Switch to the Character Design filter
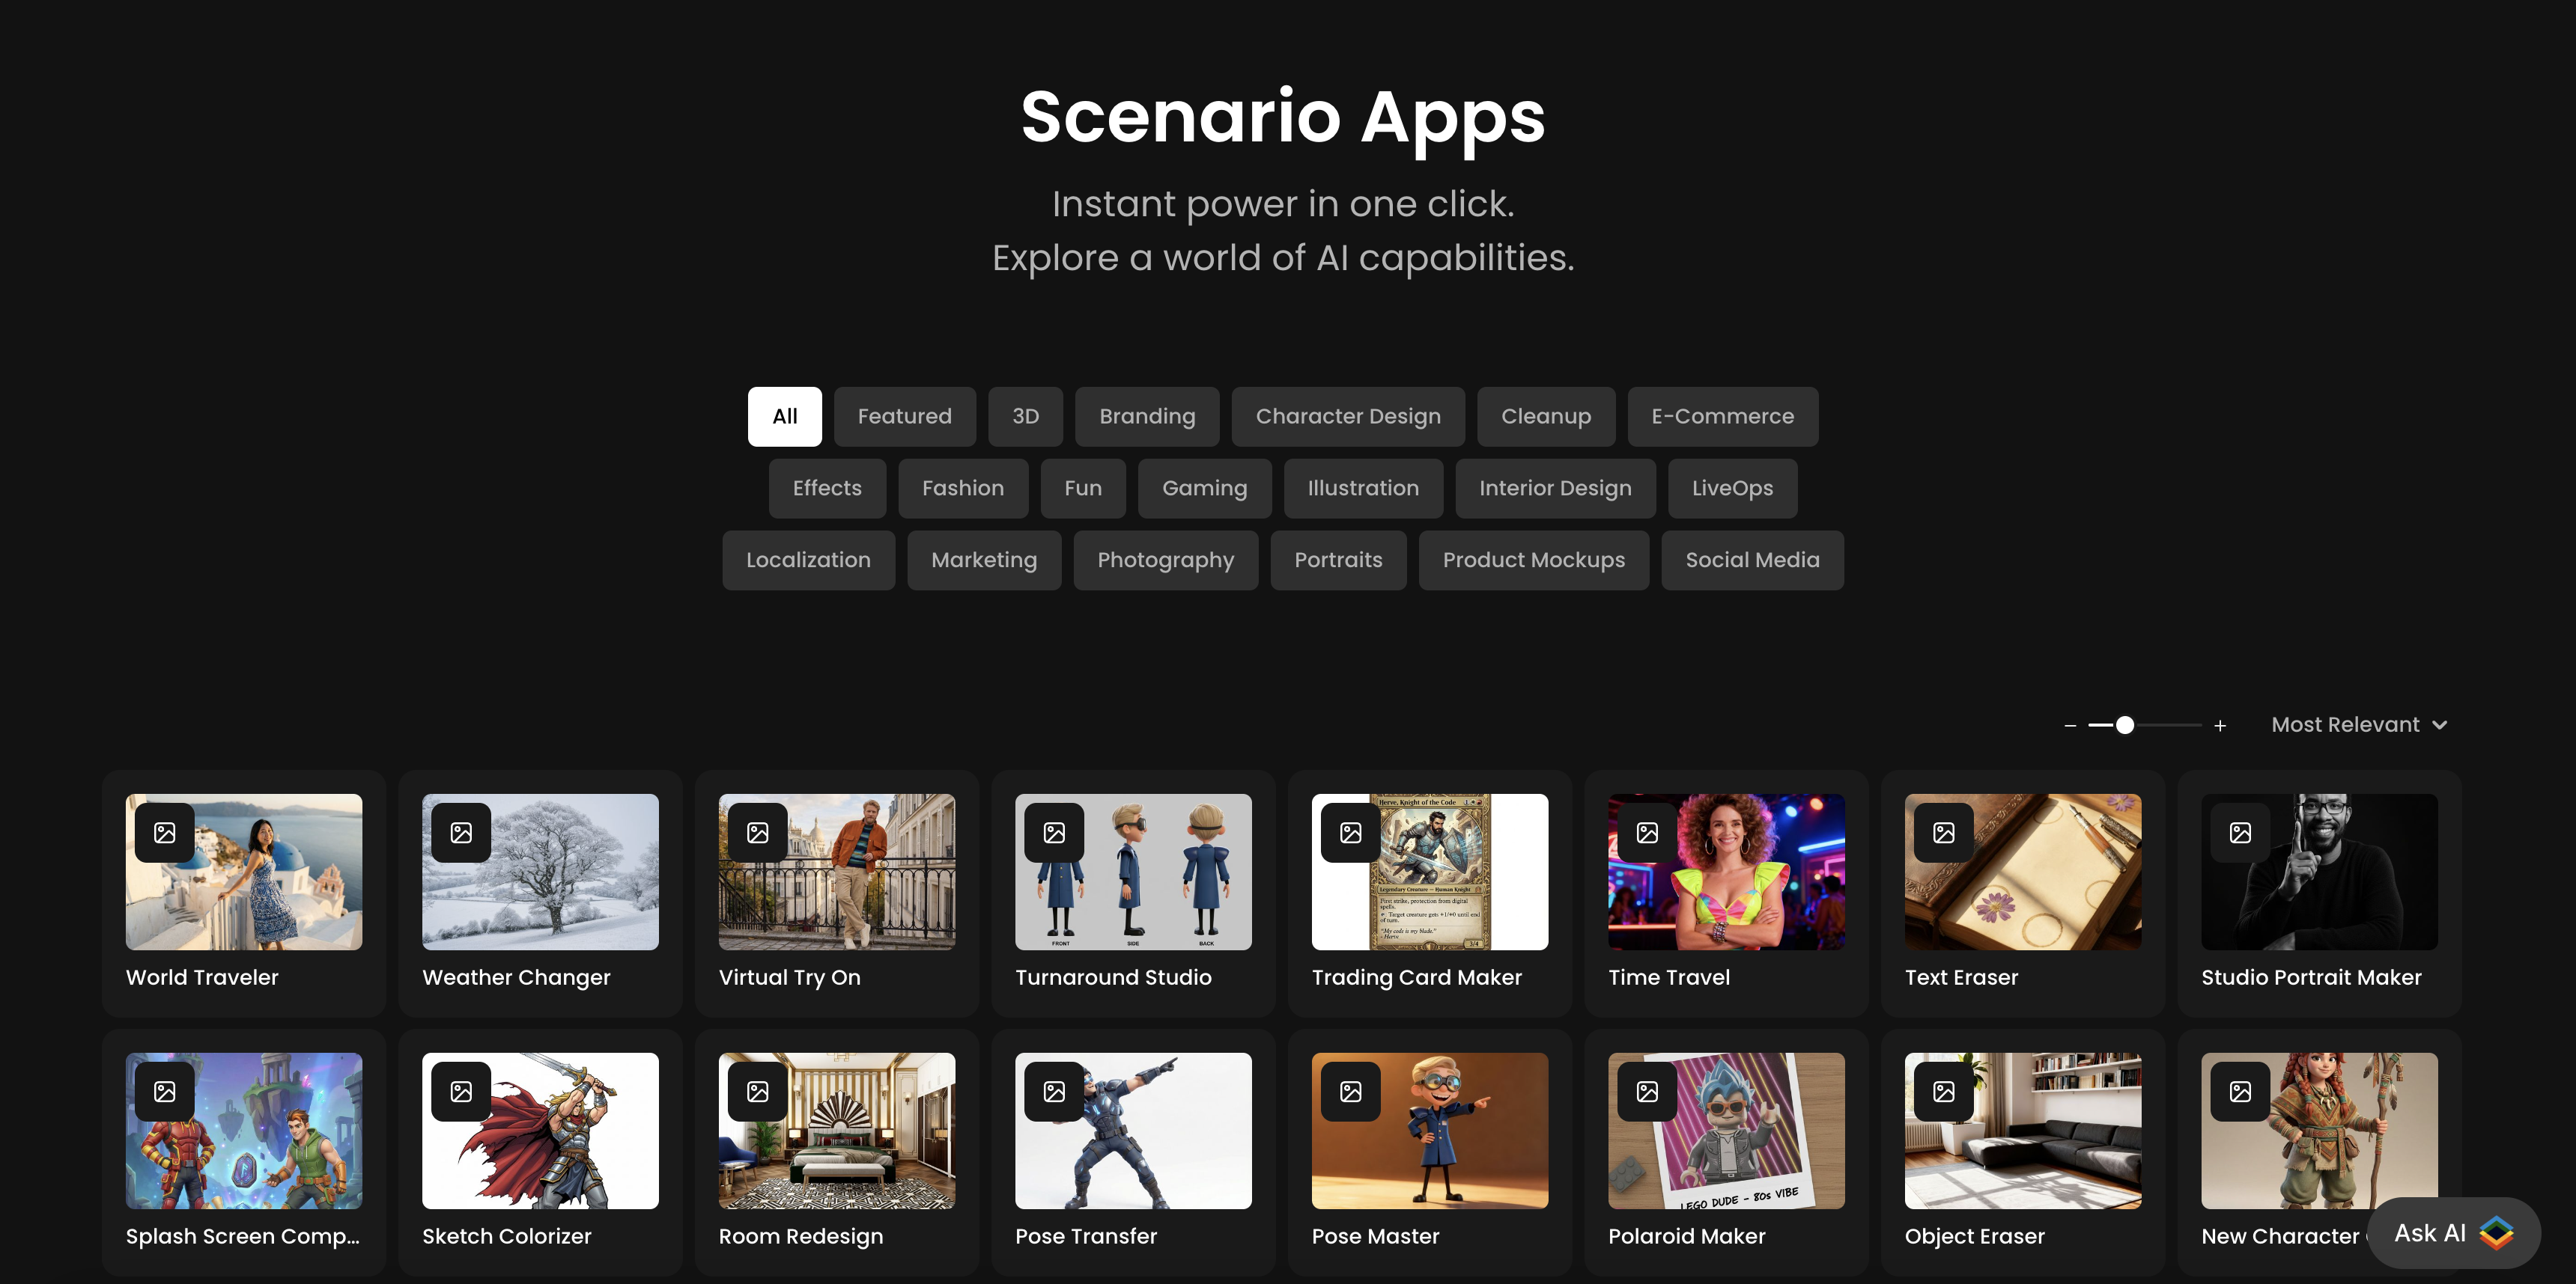The height and width of the screenshot is (1284, 2576). [x=1347, y=417]
